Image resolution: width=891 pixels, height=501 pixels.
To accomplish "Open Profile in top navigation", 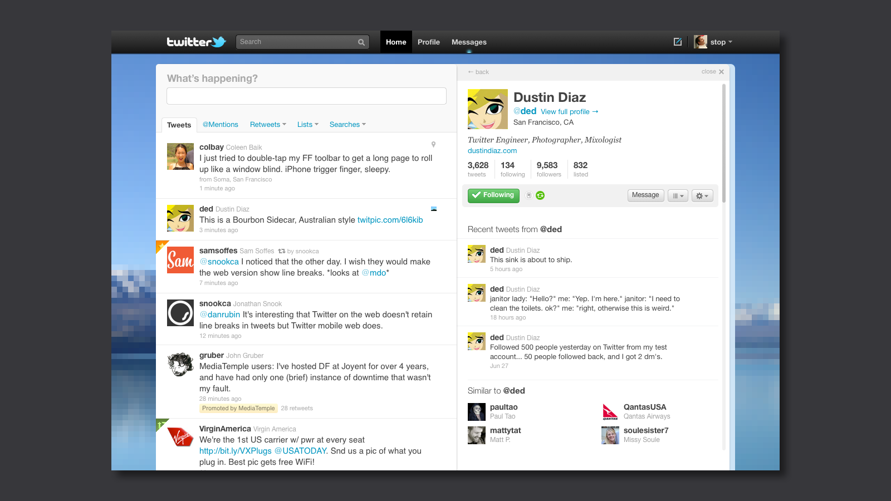I will pyautogui.click(x=429, y=42).
